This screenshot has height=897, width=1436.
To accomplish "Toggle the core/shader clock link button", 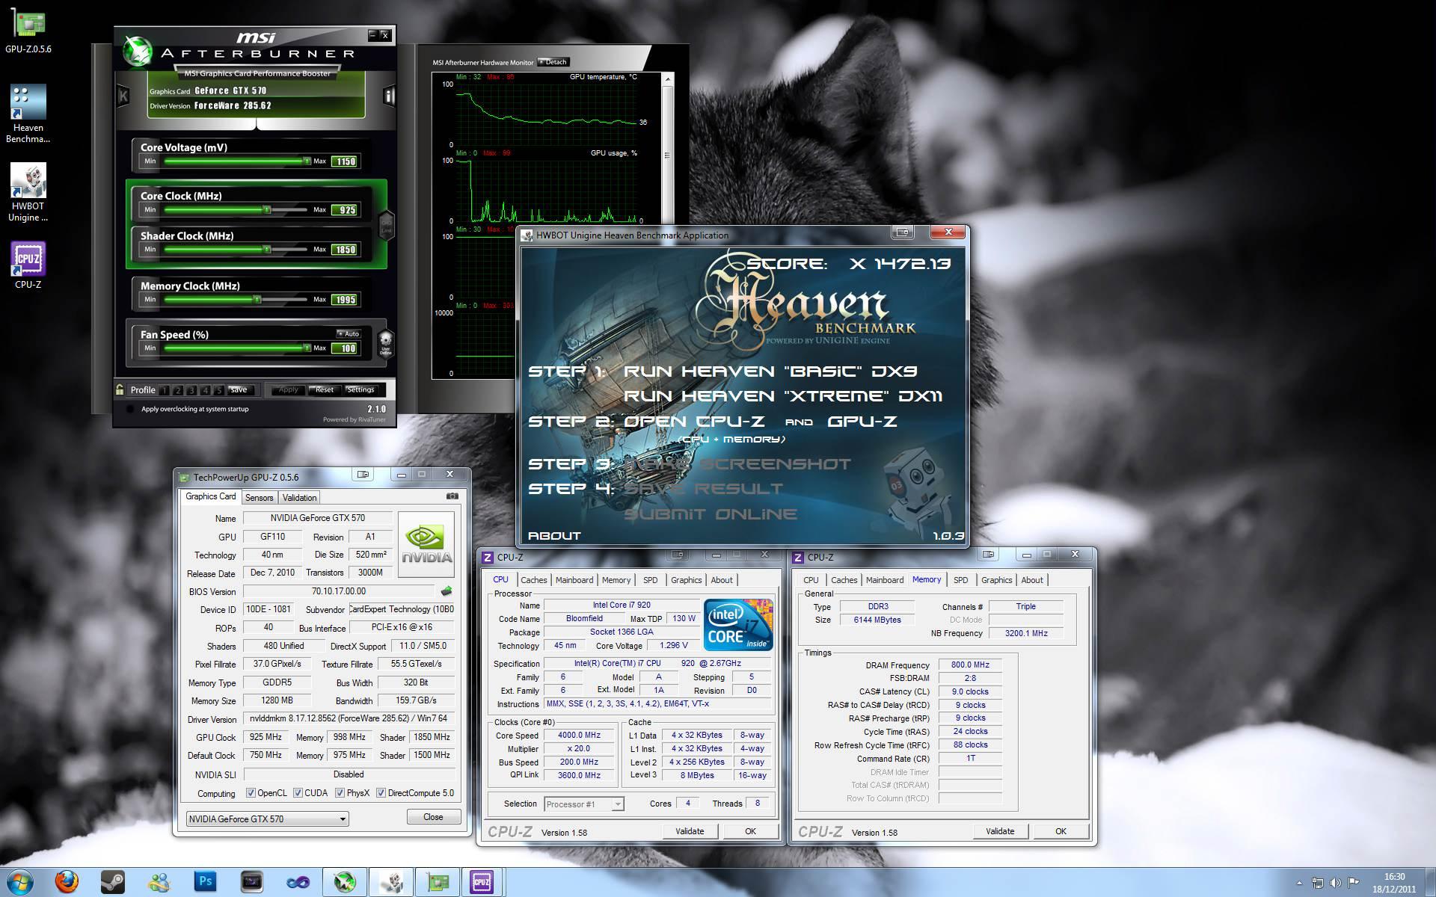I will coord(387,224).
